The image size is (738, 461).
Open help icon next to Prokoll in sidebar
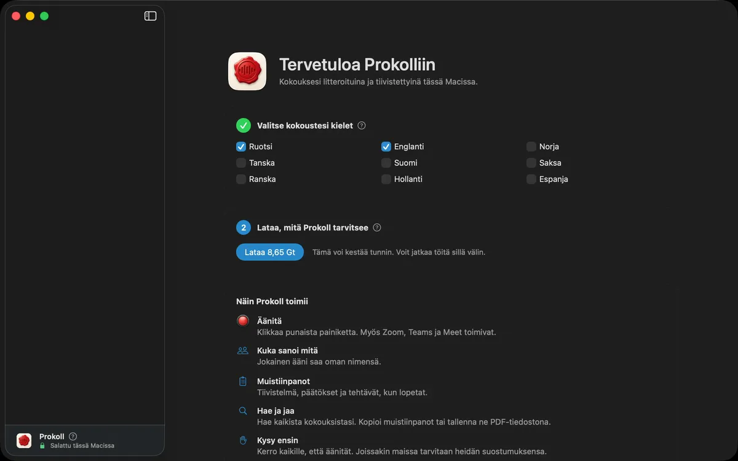(73, 436)
